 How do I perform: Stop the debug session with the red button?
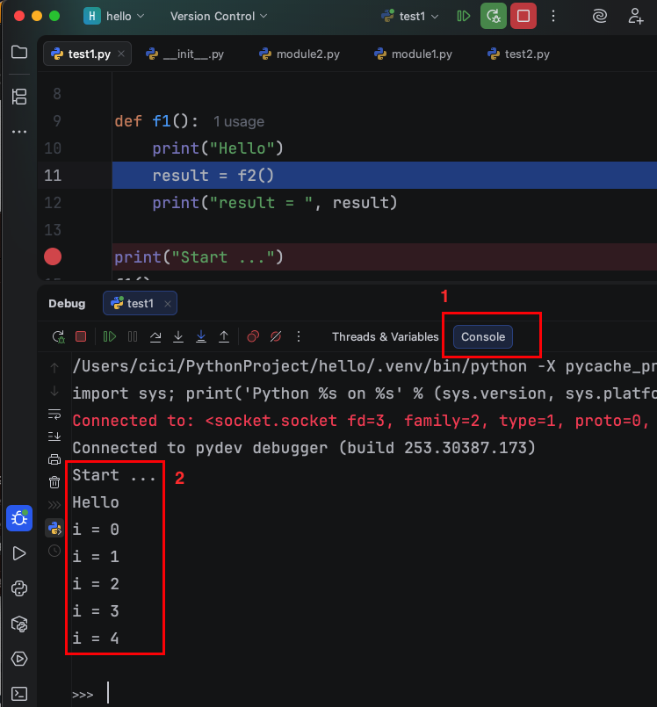(523, 16)
